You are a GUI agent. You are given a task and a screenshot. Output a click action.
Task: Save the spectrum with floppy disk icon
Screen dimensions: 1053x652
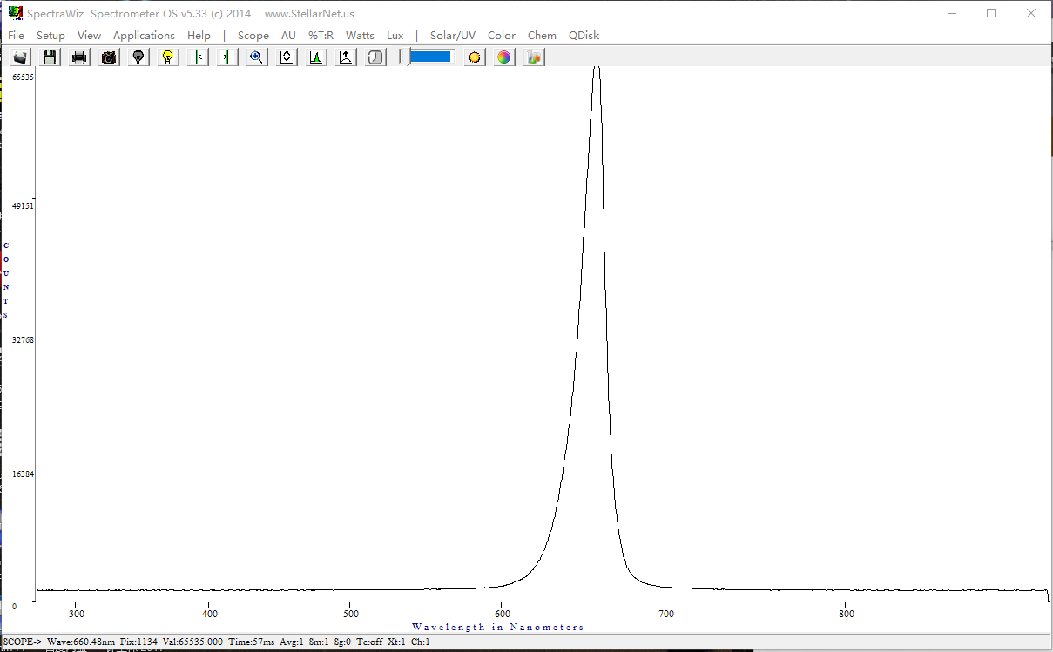click(50, 57)
